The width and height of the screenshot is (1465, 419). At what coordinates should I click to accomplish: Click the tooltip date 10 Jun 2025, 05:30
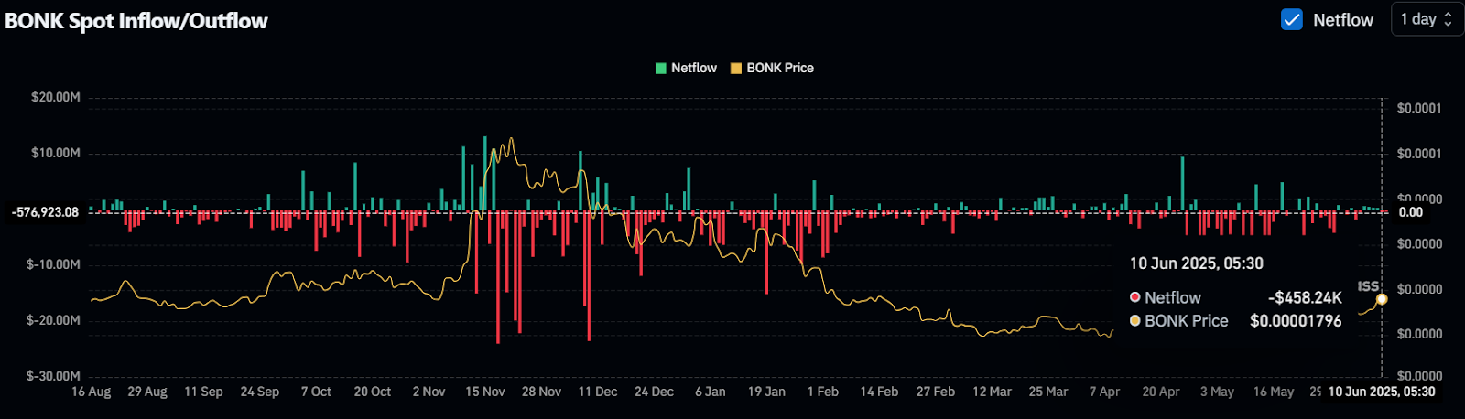click(1196, 263)
